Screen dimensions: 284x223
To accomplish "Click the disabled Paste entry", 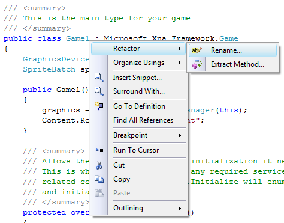I will pos(138,193).
